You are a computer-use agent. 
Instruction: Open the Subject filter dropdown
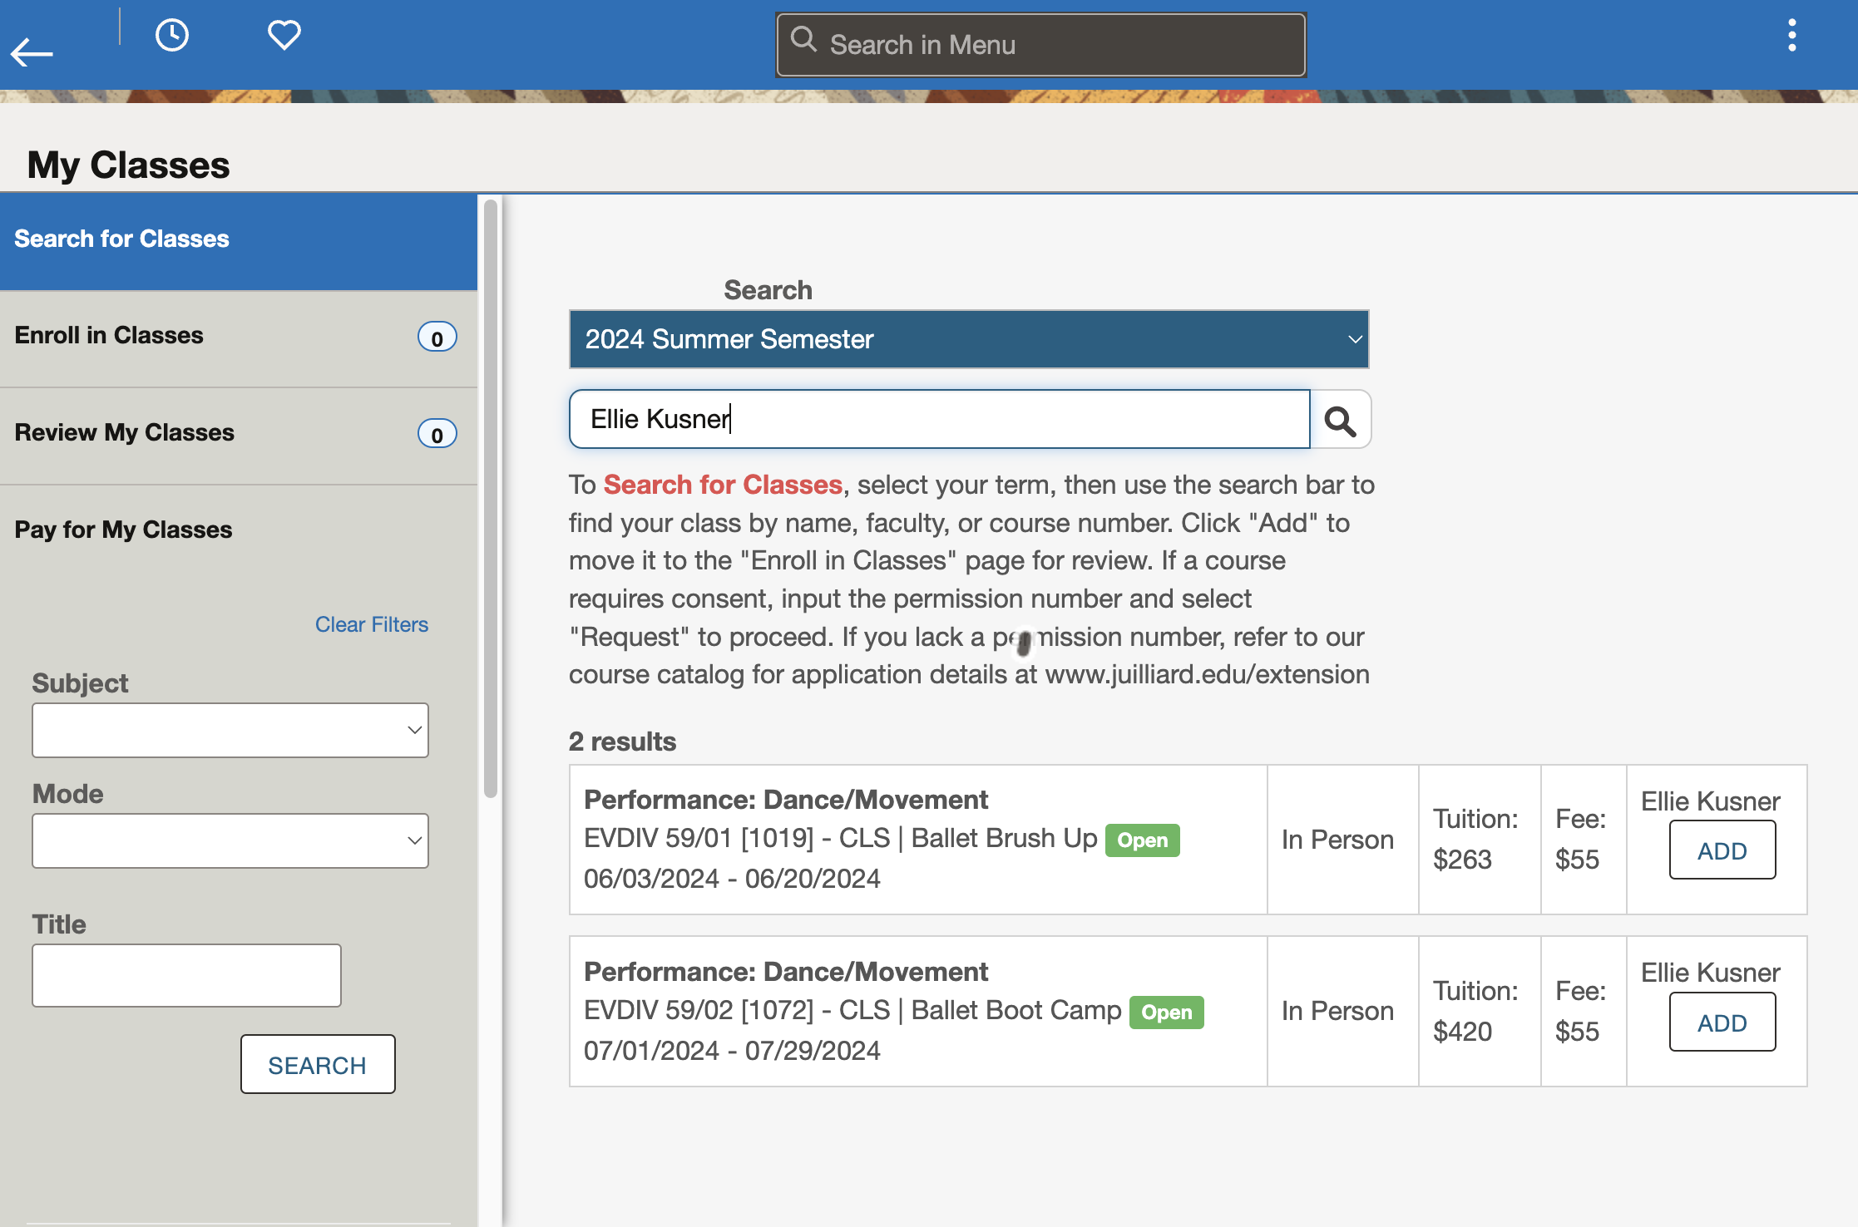pos(230,730)
